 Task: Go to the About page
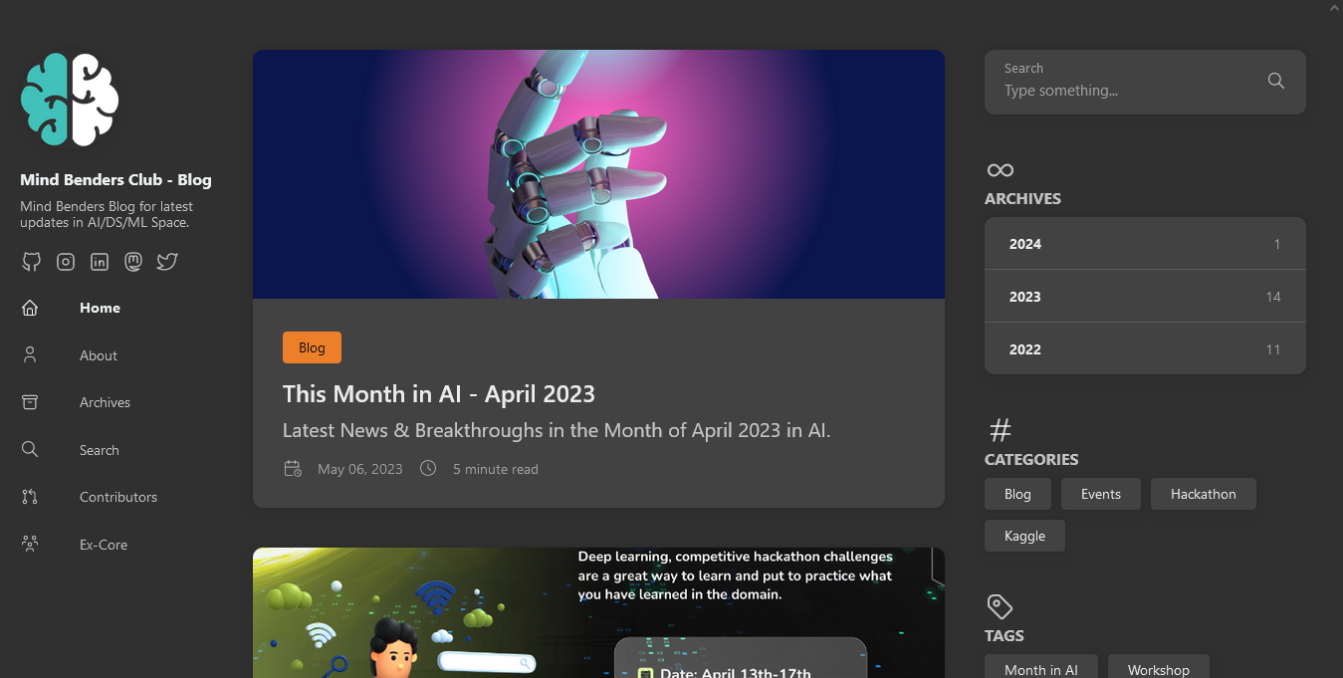coord(99,355)
